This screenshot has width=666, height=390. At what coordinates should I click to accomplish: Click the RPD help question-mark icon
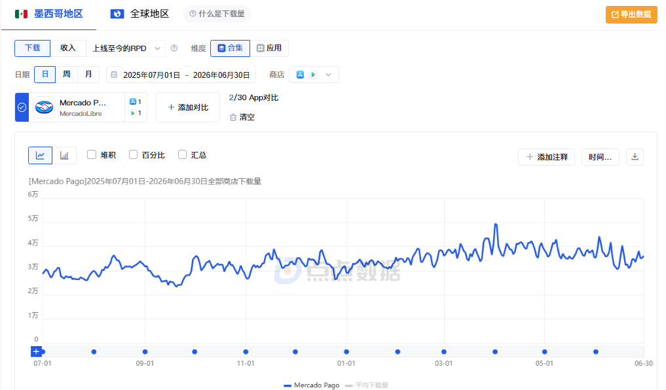click(x=174, y=48)
